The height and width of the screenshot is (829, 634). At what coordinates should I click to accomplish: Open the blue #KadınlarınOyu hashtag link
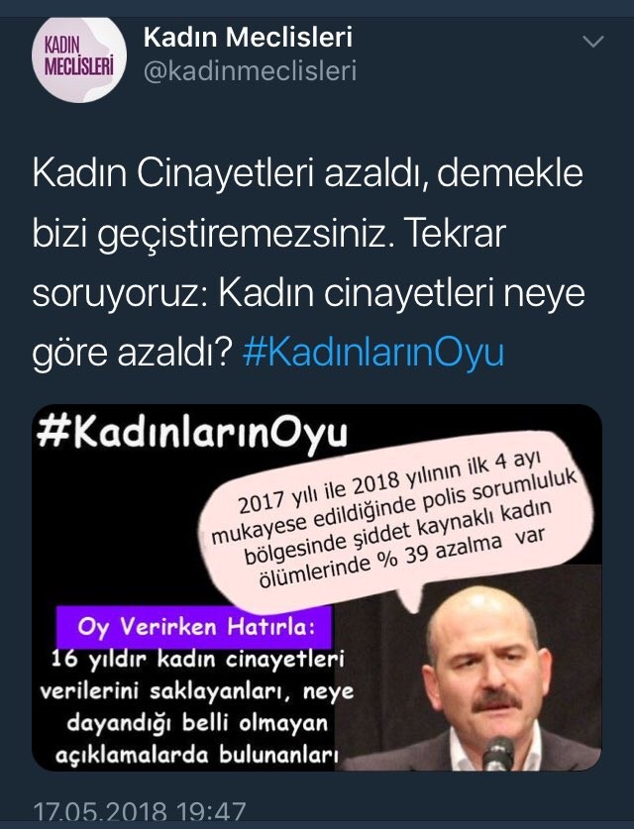tap(373, 354)
